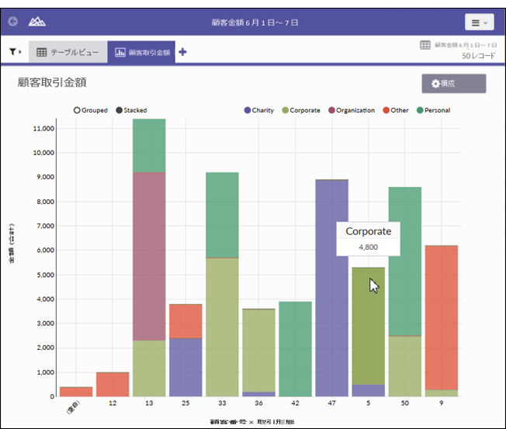Click the 構成 configure button
Viewport: 506px width, 429px height.
[x=453, y=84]
